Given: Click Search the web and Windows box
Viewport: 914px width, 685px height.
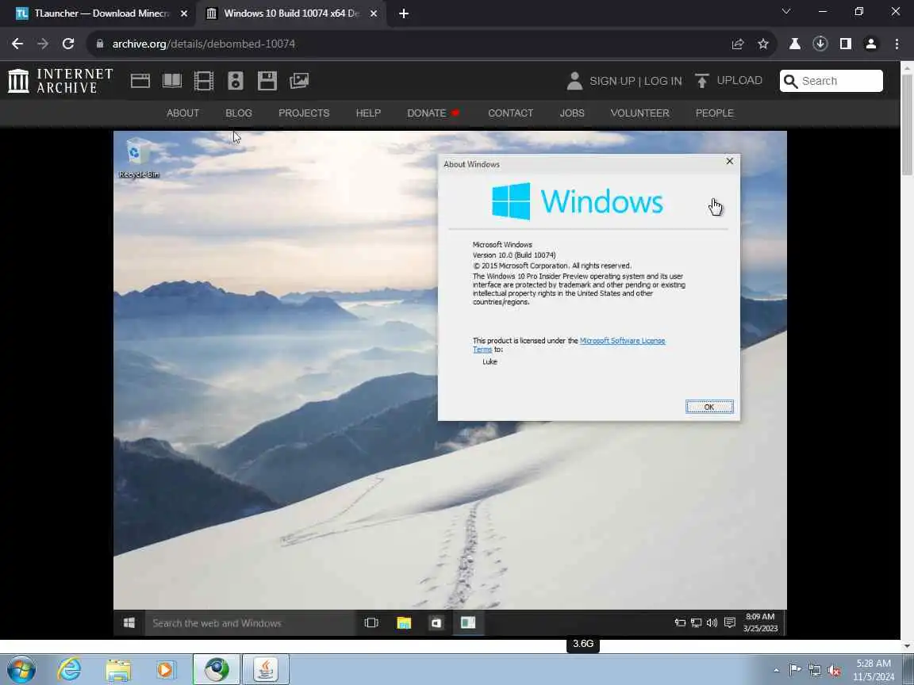Looking at the screenshot, I should (249, 622).
